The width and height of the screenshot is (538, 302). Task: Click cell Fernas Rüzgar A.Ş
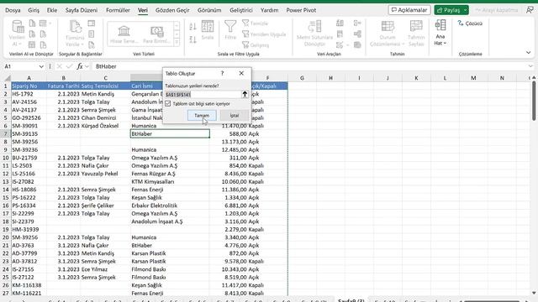(170, 174)
